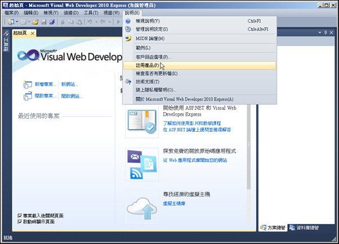This screenshot has width=339, height=244.
Task: Click the Copy toolbar icon
Action: point(71,22)
